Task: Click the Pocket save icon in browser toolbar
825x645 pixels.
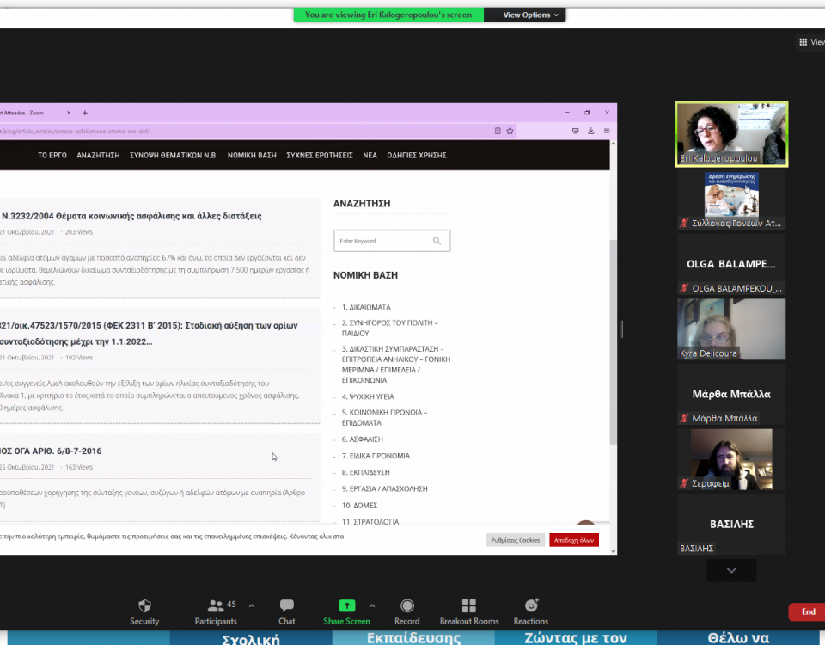Action: 576,131
